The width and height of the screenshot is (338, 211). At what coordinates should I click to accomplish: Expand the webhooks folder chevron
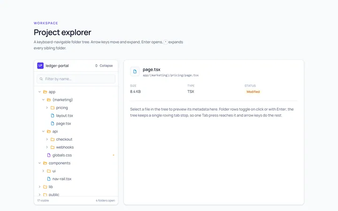pyautogui.click(x=47, y=147)
